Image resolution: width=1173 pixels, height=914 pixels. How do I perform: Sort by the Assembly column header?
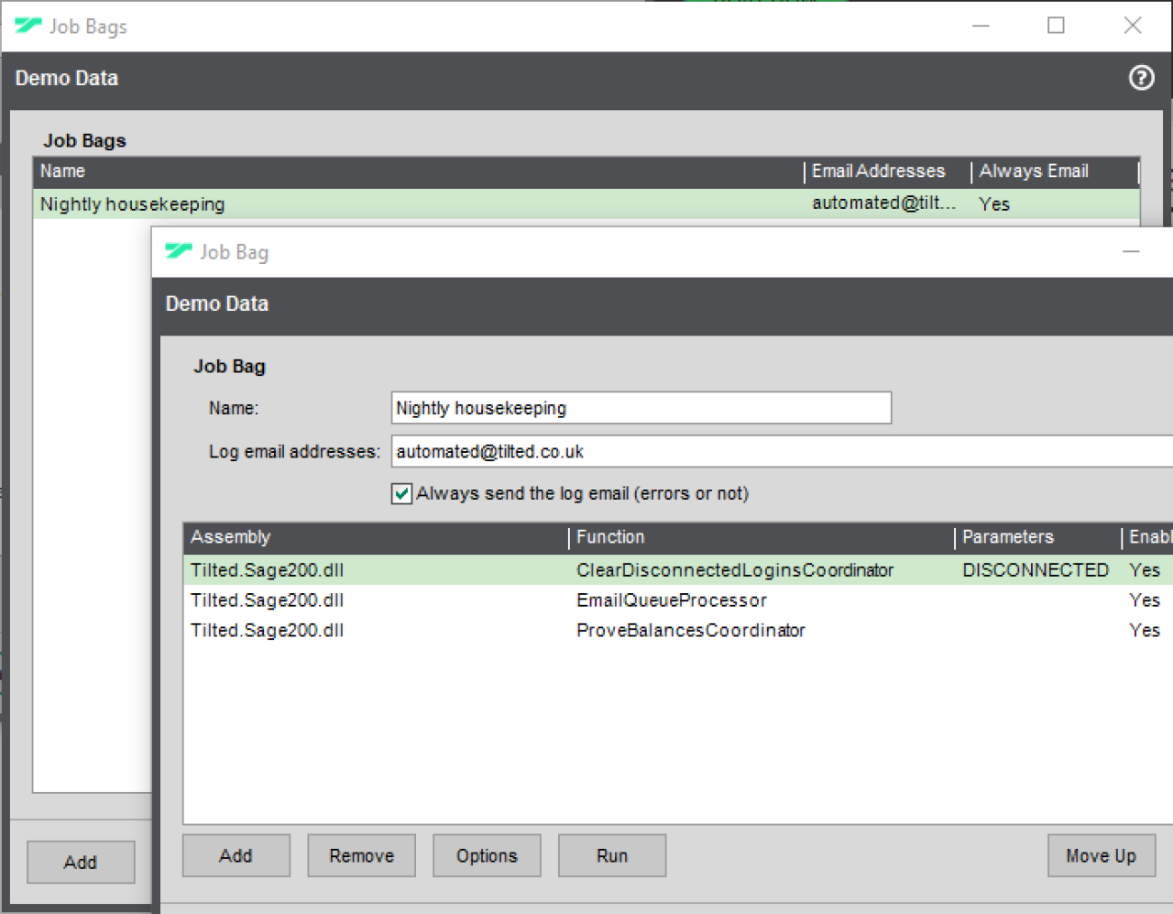tap(376, 537)
